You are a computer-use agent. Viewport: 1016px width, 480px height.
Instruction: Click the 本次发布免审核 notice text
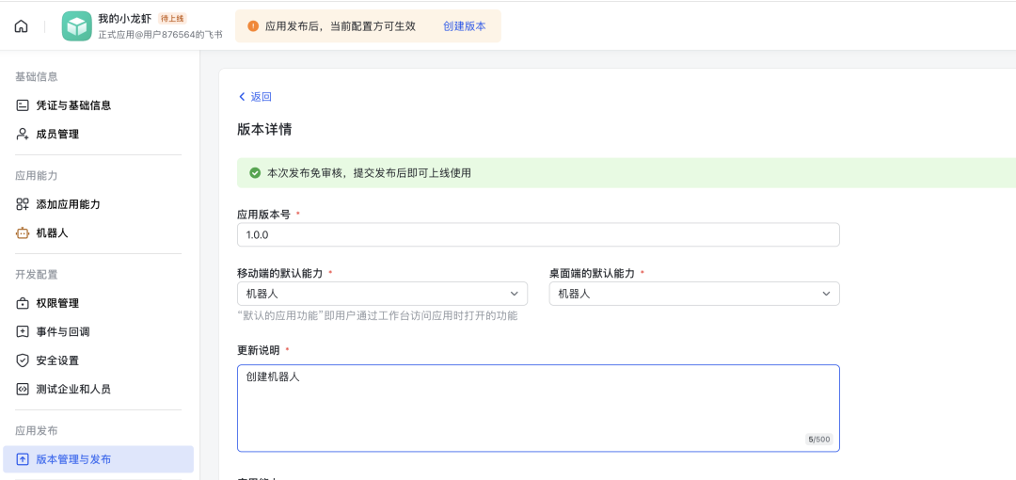point(370,173)
